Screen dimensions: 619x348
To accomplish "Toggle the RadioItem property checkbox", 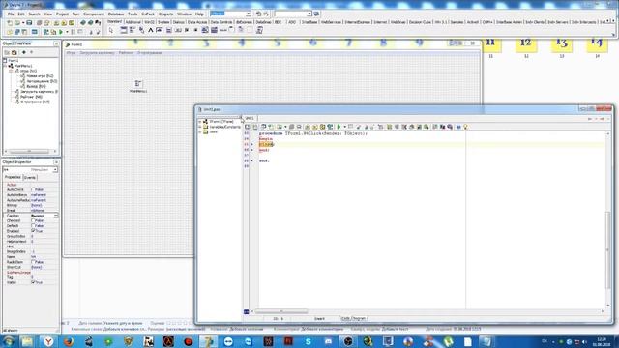I will coord(33,262).
